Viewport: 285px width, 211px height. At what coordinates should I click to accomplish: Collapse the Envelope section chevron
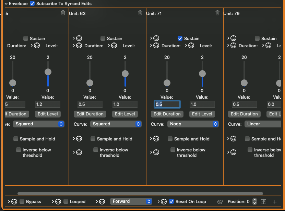click(6, 4)
